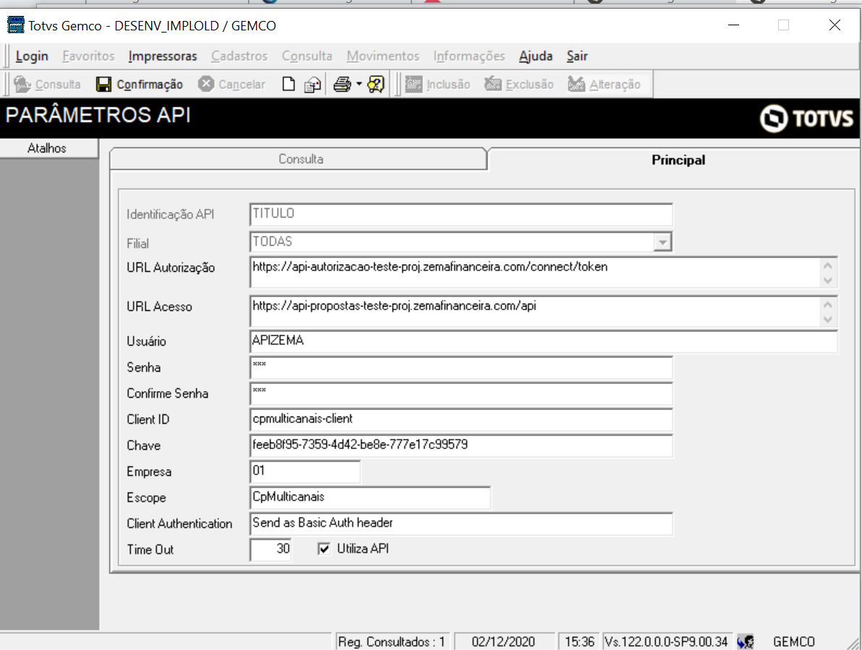Click the time 15:36 in status bar
Screen dimensions: 862x650
(579, 642)
